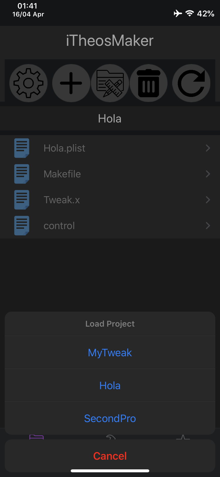This screenshot has width=220, height=477.
Task: Select the Hola project header
Action: coord(110,119)
